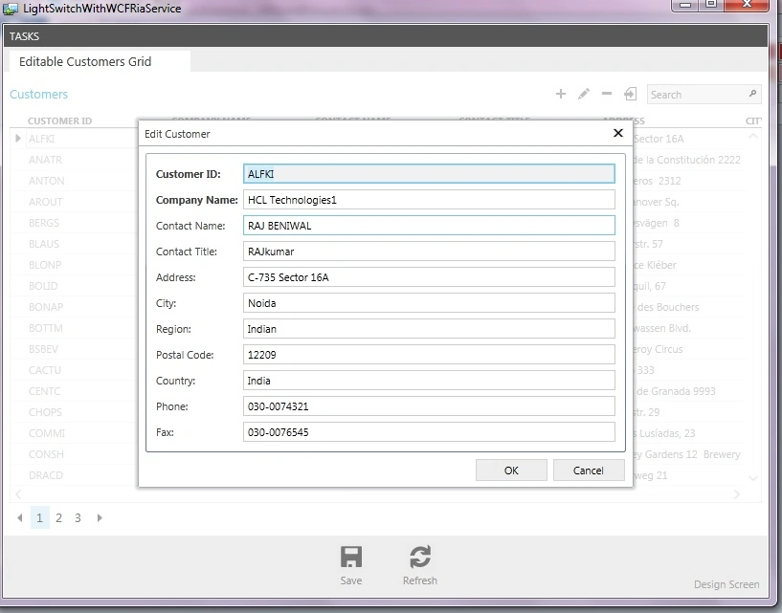This screenshot has width=782, height=613.
Task: Click the Cancel button
Action: click(x=589, y=470)
